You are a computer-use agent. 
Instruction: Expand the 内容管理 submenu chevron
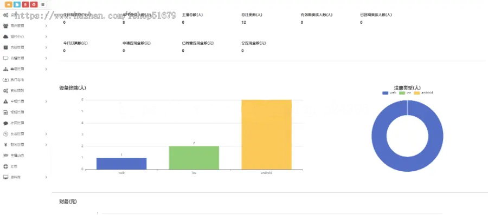46,48
